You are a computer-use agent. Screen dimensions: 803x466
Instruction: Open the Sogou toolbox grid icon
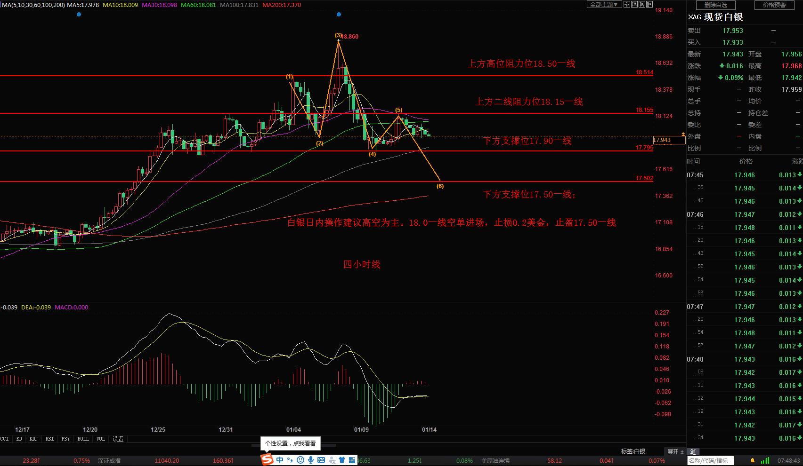coord(352,460)
